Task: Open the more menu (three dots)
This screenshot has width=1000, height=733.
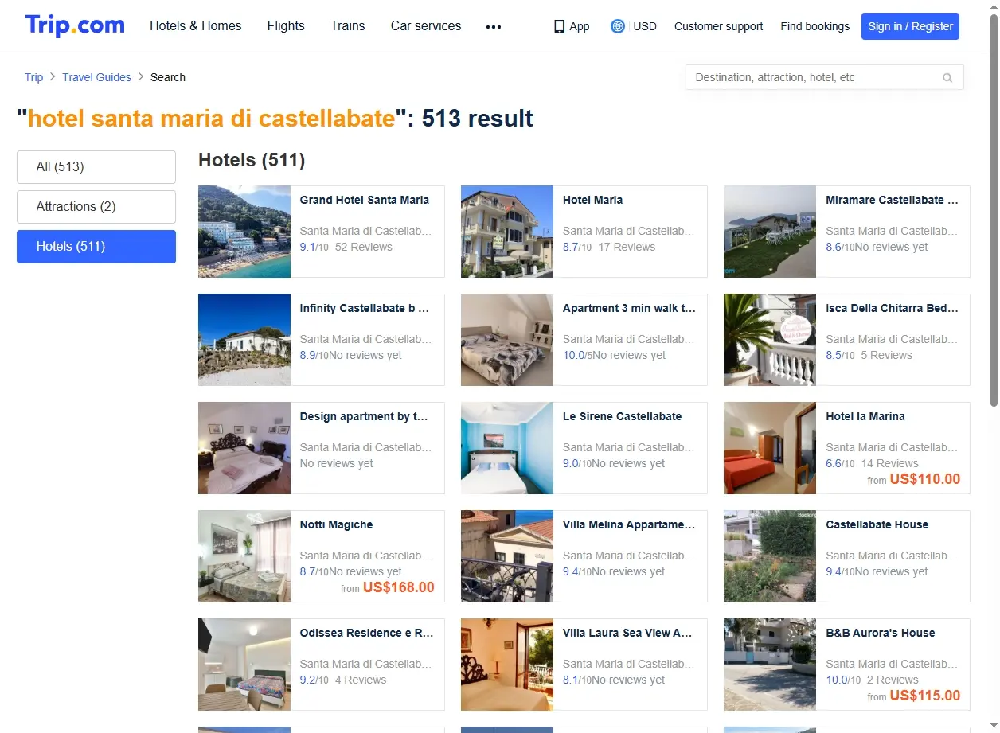Action: (x=494, y=26)
